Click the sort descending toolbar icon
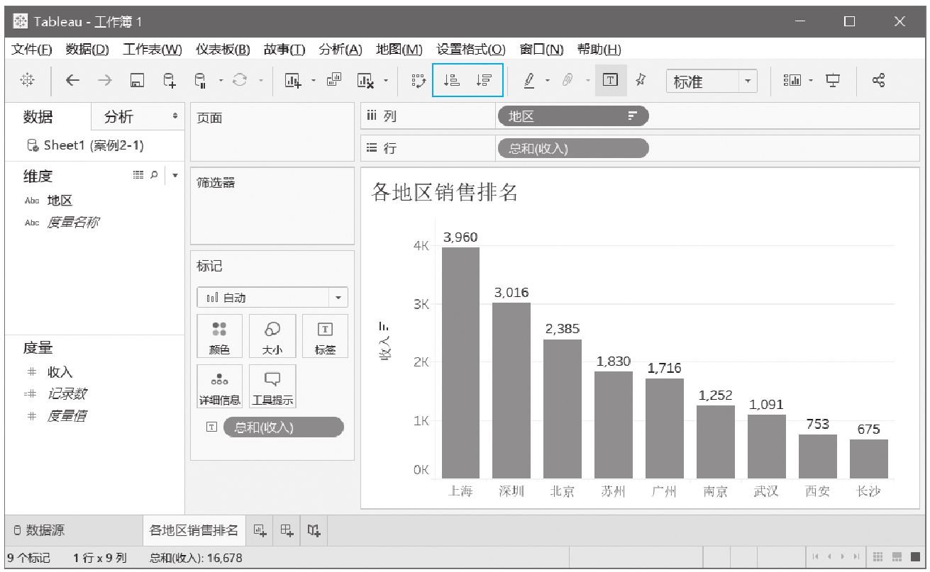This screenshot has width=930, height=572. click(x=484, y=81)
